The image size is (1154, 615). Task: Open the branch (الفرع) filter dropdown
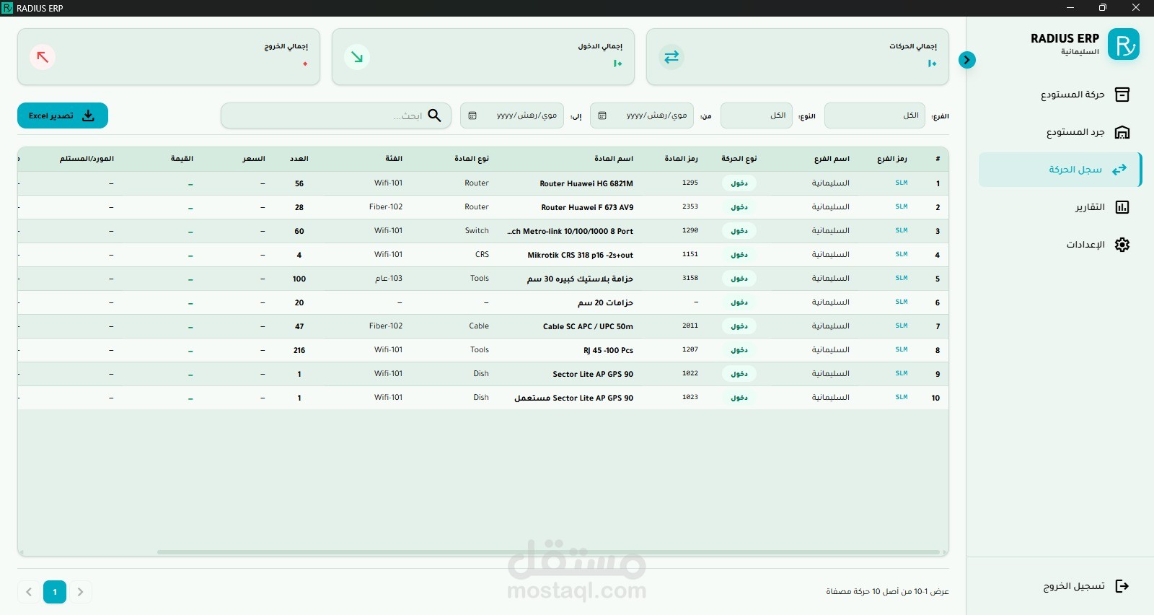point(875,115)
